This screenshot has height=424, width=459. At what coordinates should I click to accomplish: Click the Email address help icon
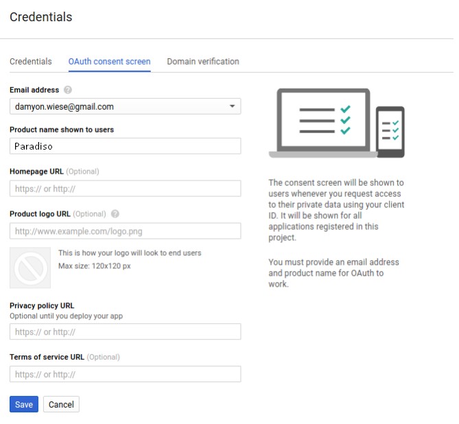click(x=67, y=90)
